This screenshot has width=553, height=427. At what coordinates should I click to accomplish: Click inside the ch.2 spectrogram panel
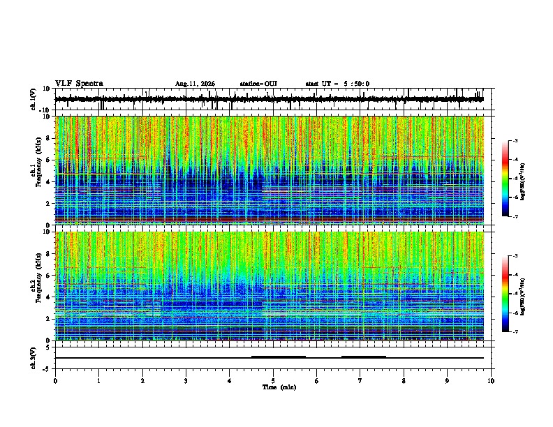click(x=270, y=286)
